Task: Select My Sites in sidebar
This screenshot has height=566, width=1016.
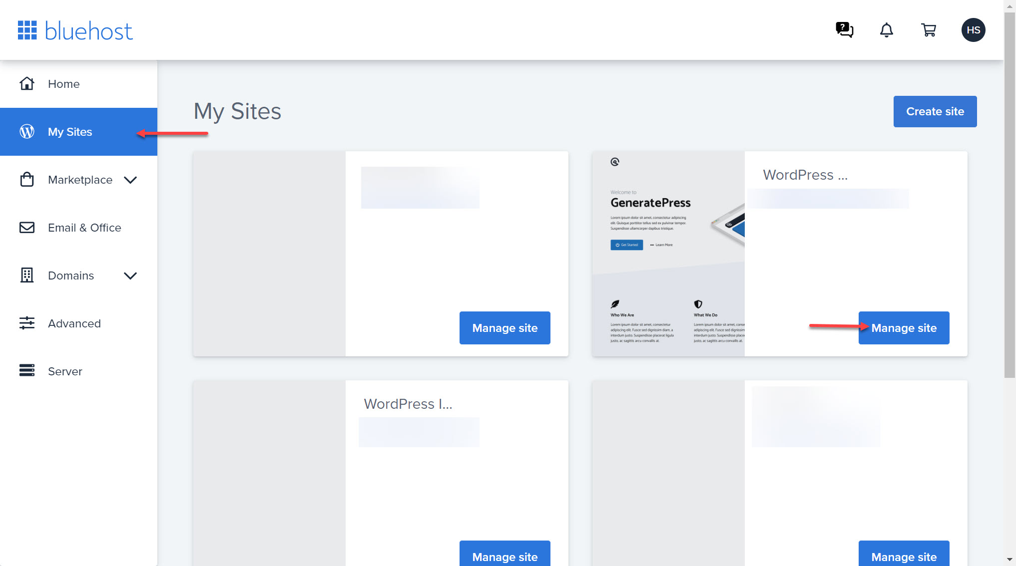Action: point(70,132)
